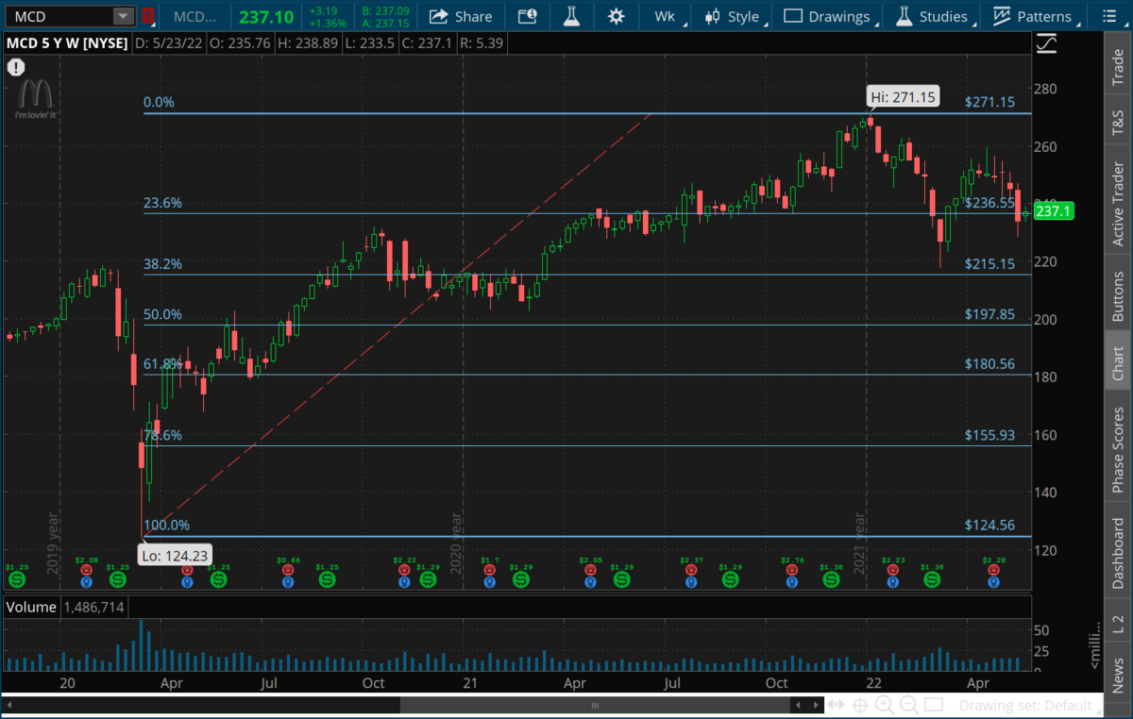Viewport: 1133px width, 719px height.
Task: Click the red $1.7 earnings call icon
Action: click(489, 571)
